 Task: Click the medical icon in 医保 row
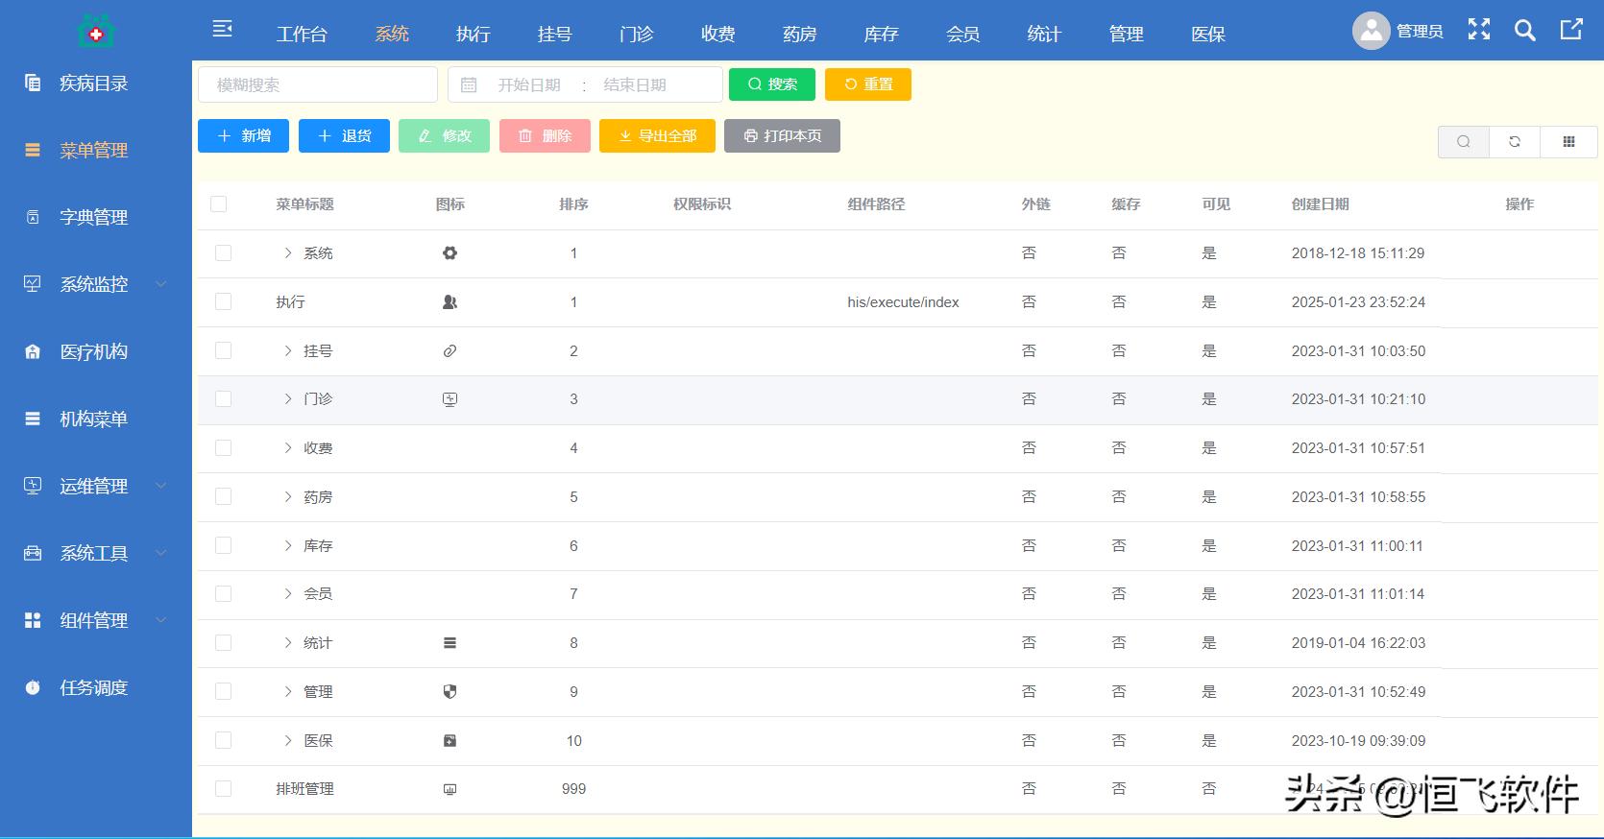tap(450, 741)
